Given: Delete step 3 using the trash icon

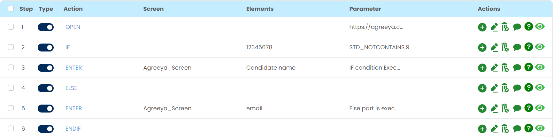Looking at the screenshot, I should coord(505,68).
